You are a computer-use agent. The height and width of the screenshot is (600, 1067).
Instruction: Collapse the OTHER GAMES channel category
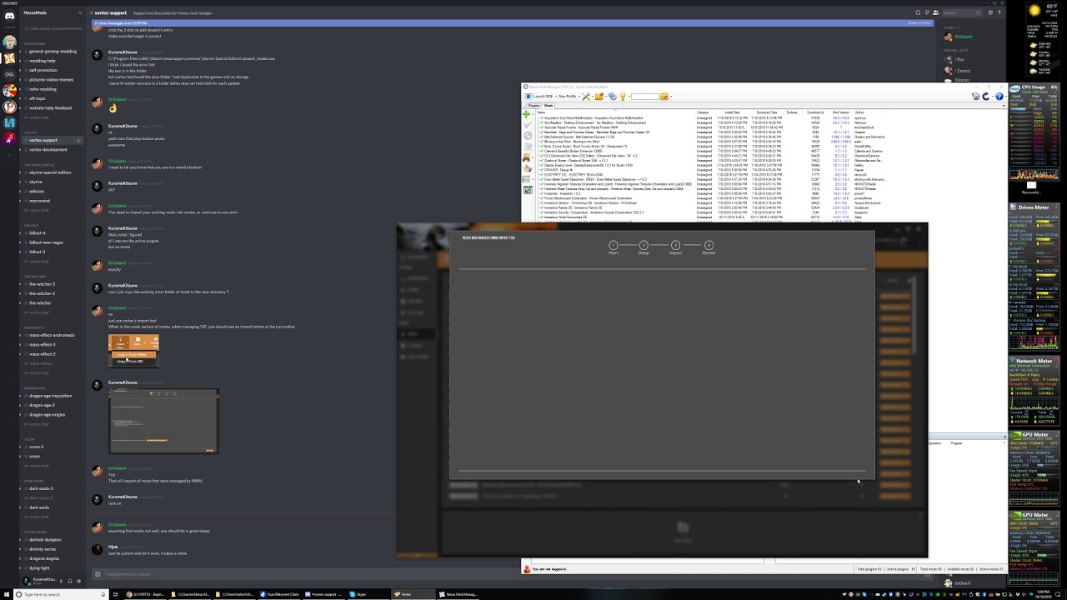tap(35, 532)
